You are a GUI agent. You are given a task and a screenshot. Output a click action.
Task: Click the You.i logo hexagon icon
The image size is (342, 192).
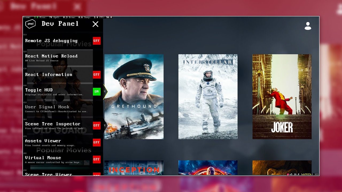pyautogui.click(x=30, y=24)
